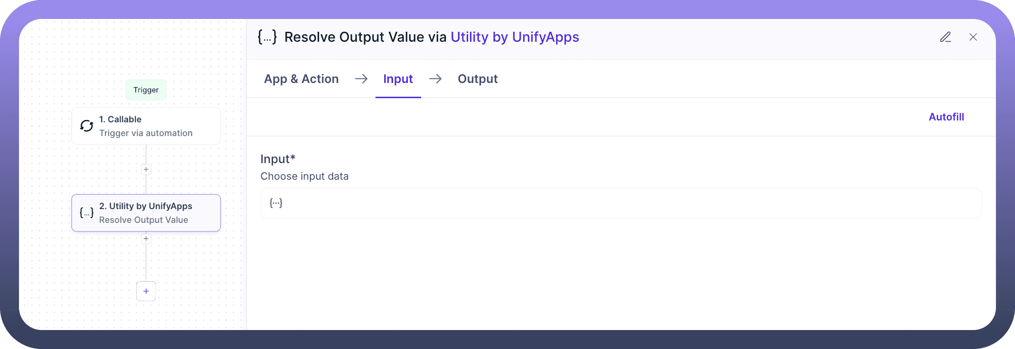
Task: Click arrow between App & Action and Input
Action: pos(361,79)
